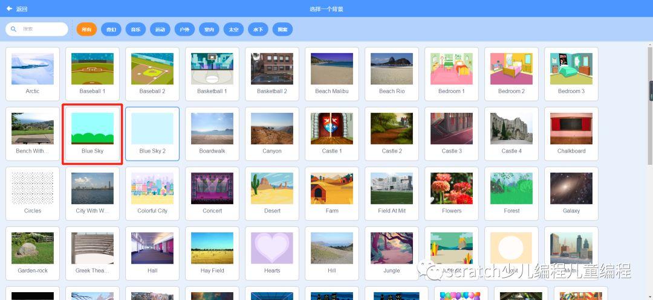Select the Beach Malibu backdrop
The height and width of the screenshot is (300, 653).
point(332,74)
